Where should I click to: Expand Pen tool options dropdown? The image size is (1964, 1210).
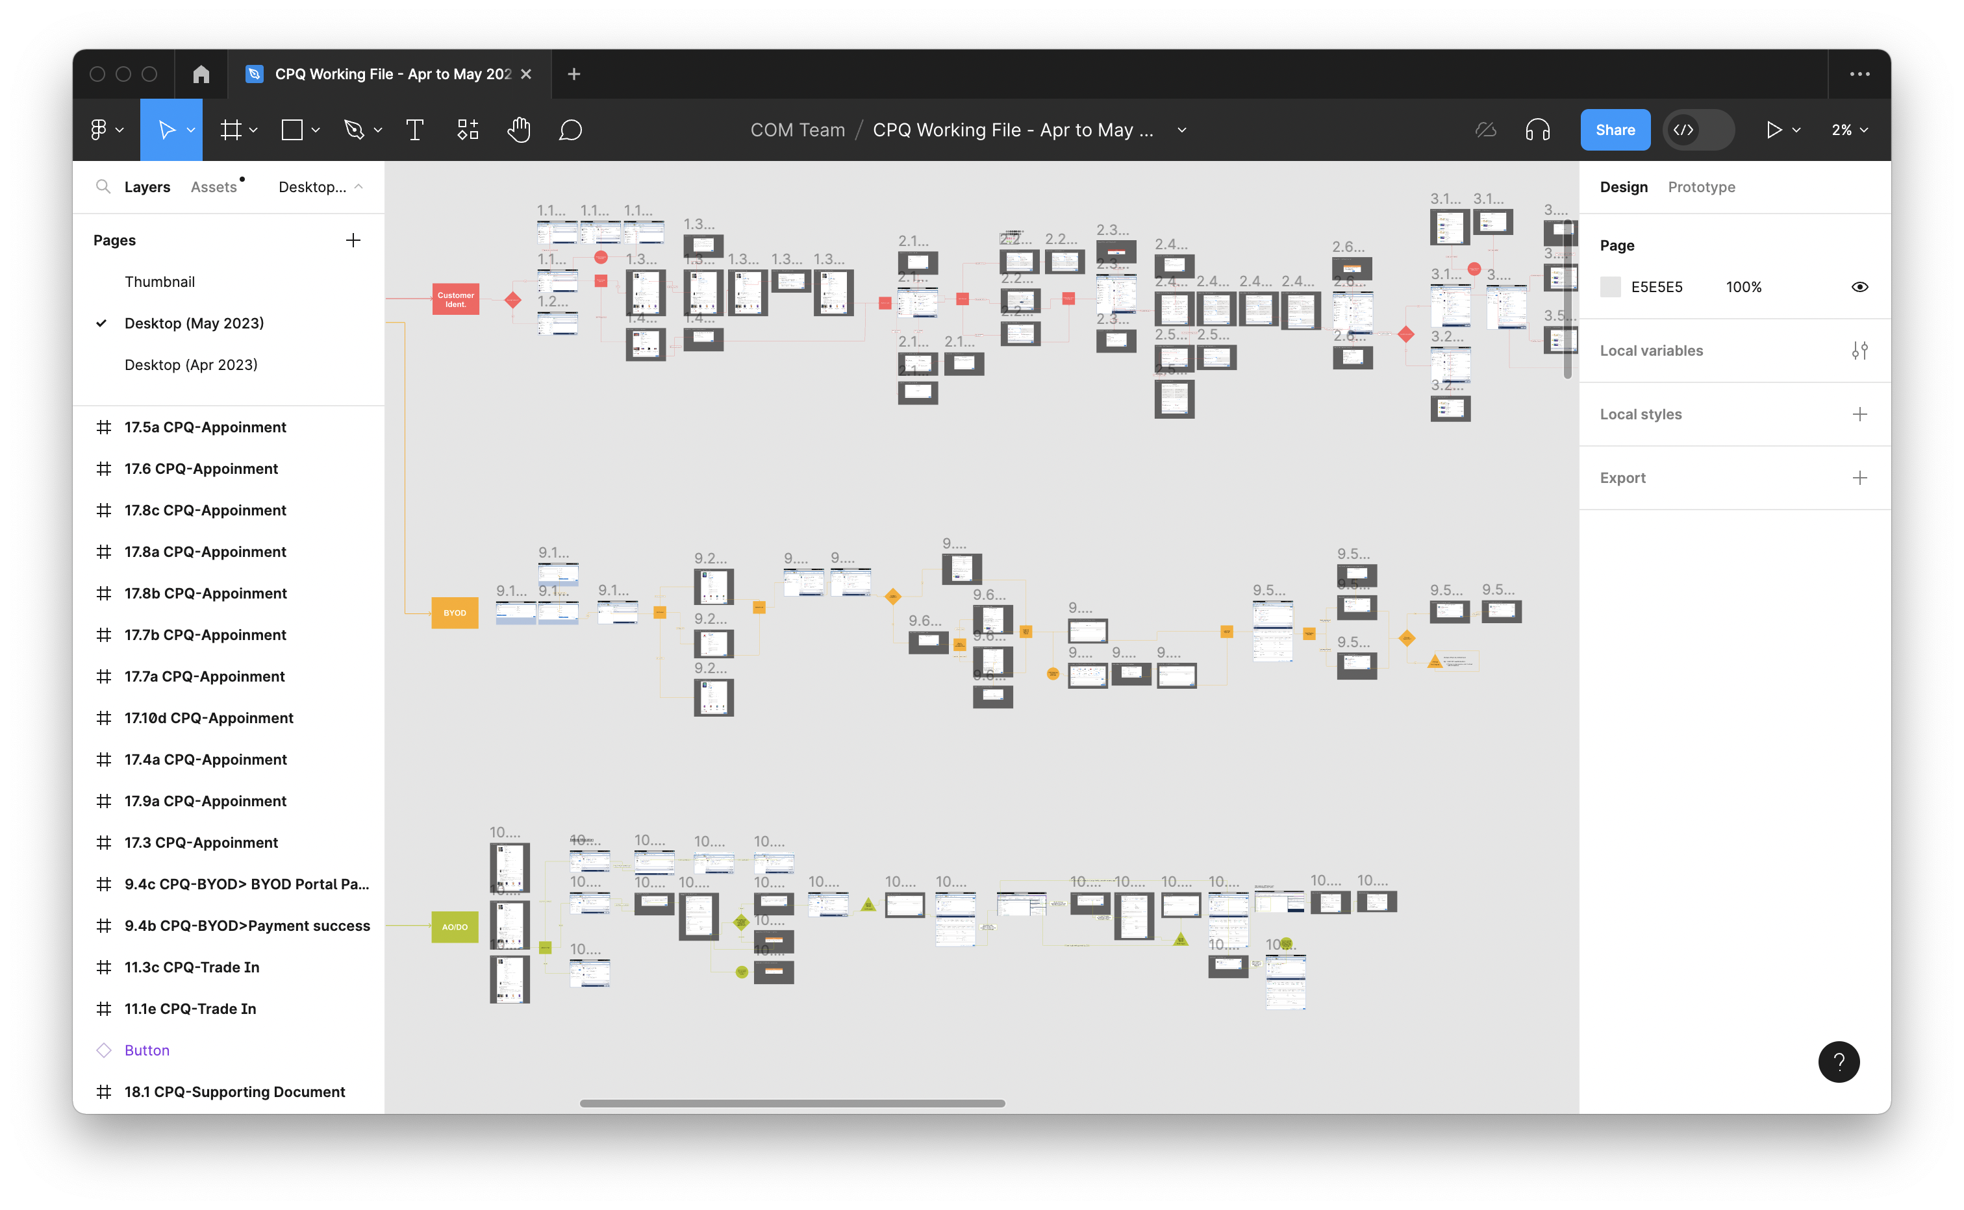coord(378,130)
